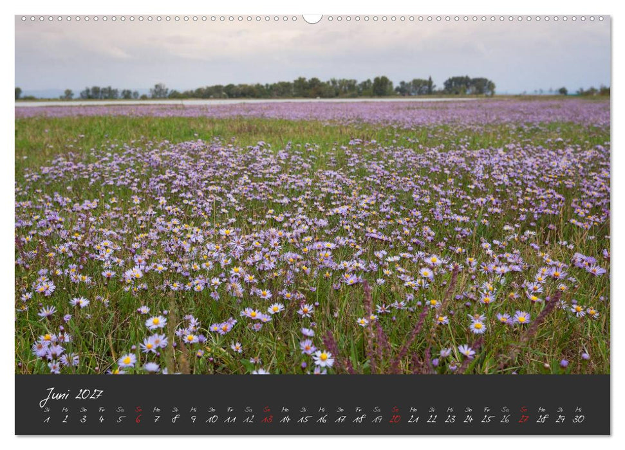Select Saturday date 26
The image size is (625, 450).
coord(505,419)
